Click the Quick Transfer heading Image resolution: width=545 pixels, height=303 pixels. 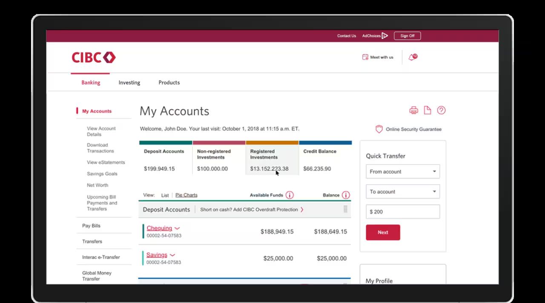coord(385,156)
